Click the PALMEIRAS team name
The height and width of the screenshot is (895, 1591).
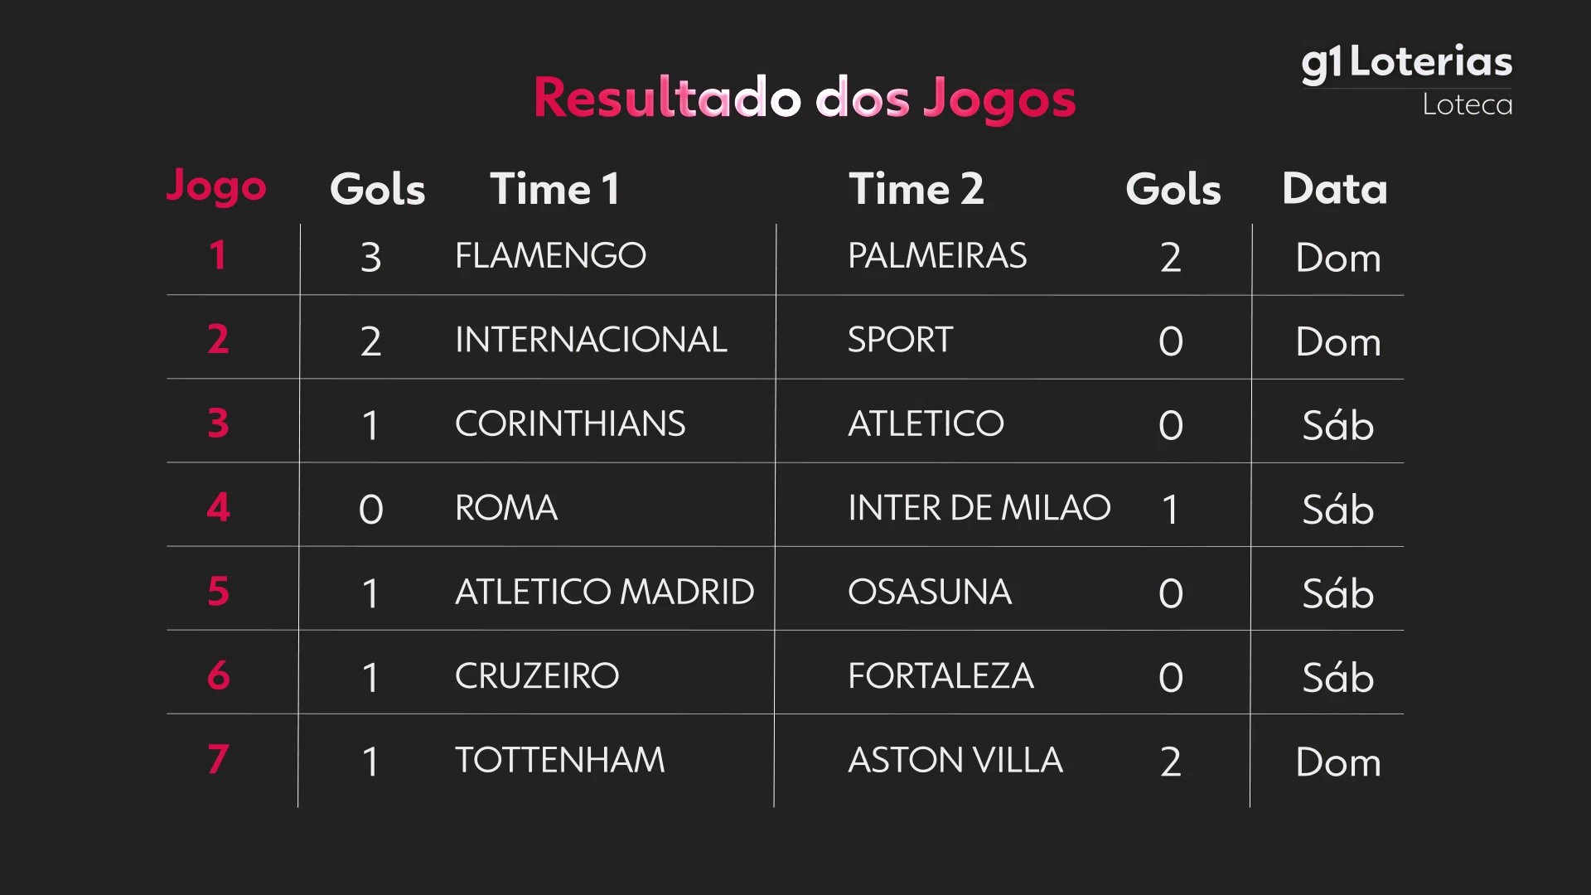[937, 256]
